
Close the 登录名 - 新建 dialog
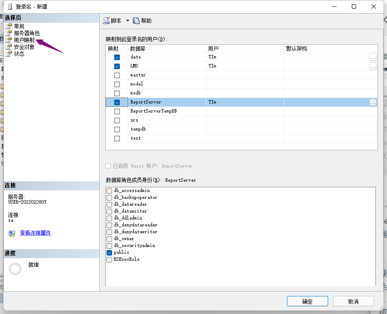tap(374, 6)
